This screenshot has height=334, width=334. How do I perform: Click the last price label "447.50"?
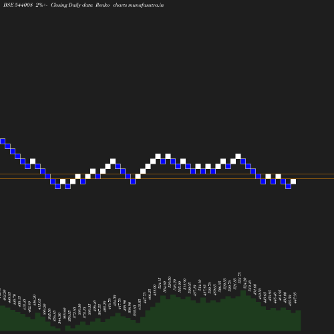pos(295,298)
